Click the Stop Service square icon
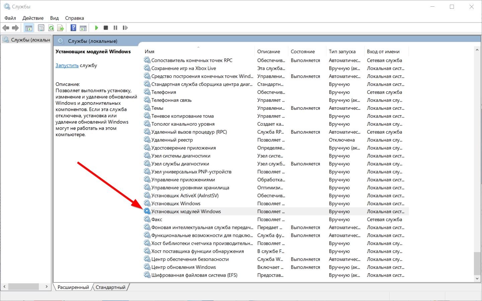Image resolution: width=482 pixels, height=301 pixels. (x=106, y=28)
